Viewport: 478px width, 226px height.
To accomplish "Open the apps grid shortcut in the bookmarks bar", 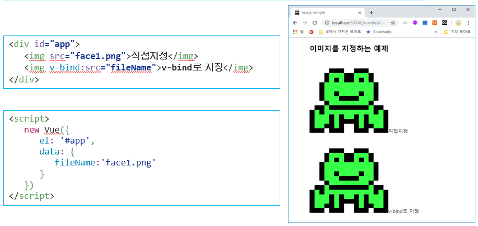I will pyautogui.click(x=297, y=32).
